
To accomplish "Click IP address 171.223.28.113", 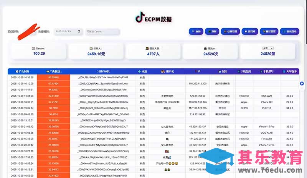I will [x=198, y=139].
